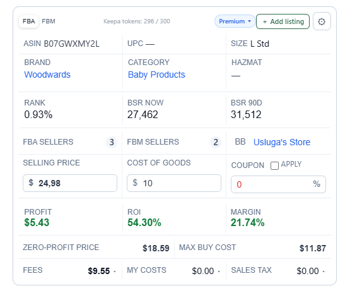Click the Rank value 0.93%
This screenshot has height=293, width=350.
(x=38, y=115)
